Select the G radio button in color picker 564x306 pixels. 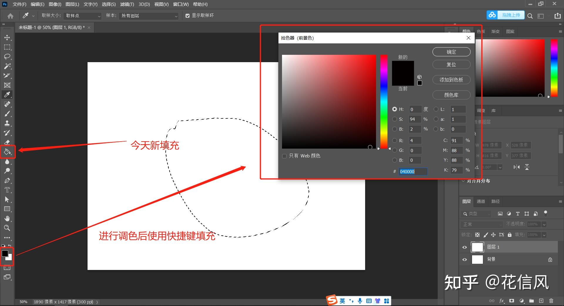(x=395, y=150)
